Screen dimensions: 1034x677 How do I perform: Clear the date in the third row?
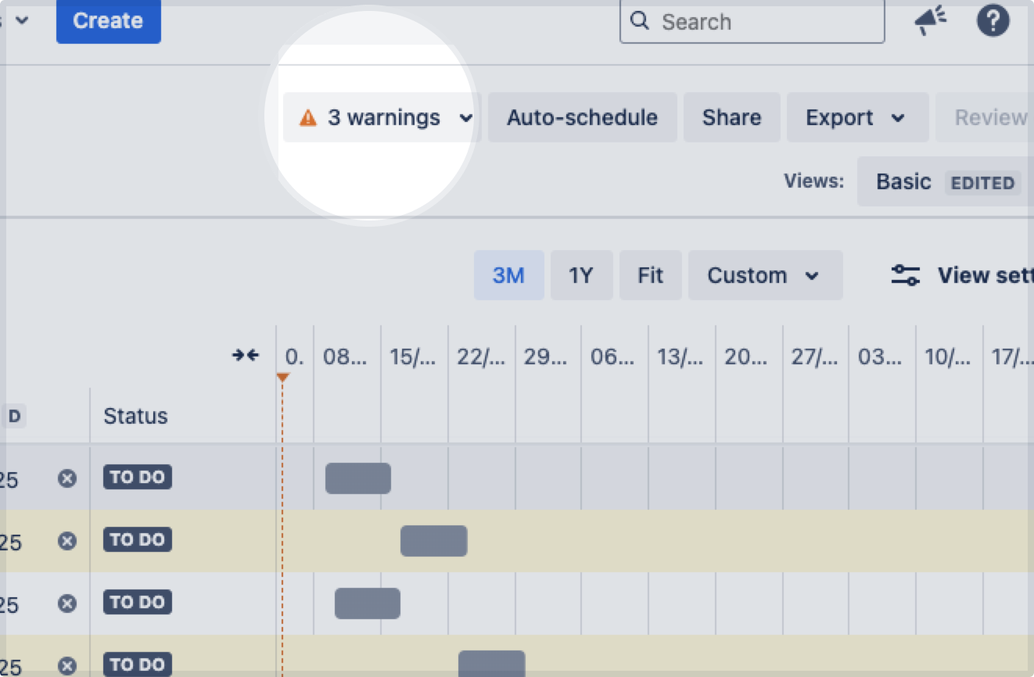67,604
